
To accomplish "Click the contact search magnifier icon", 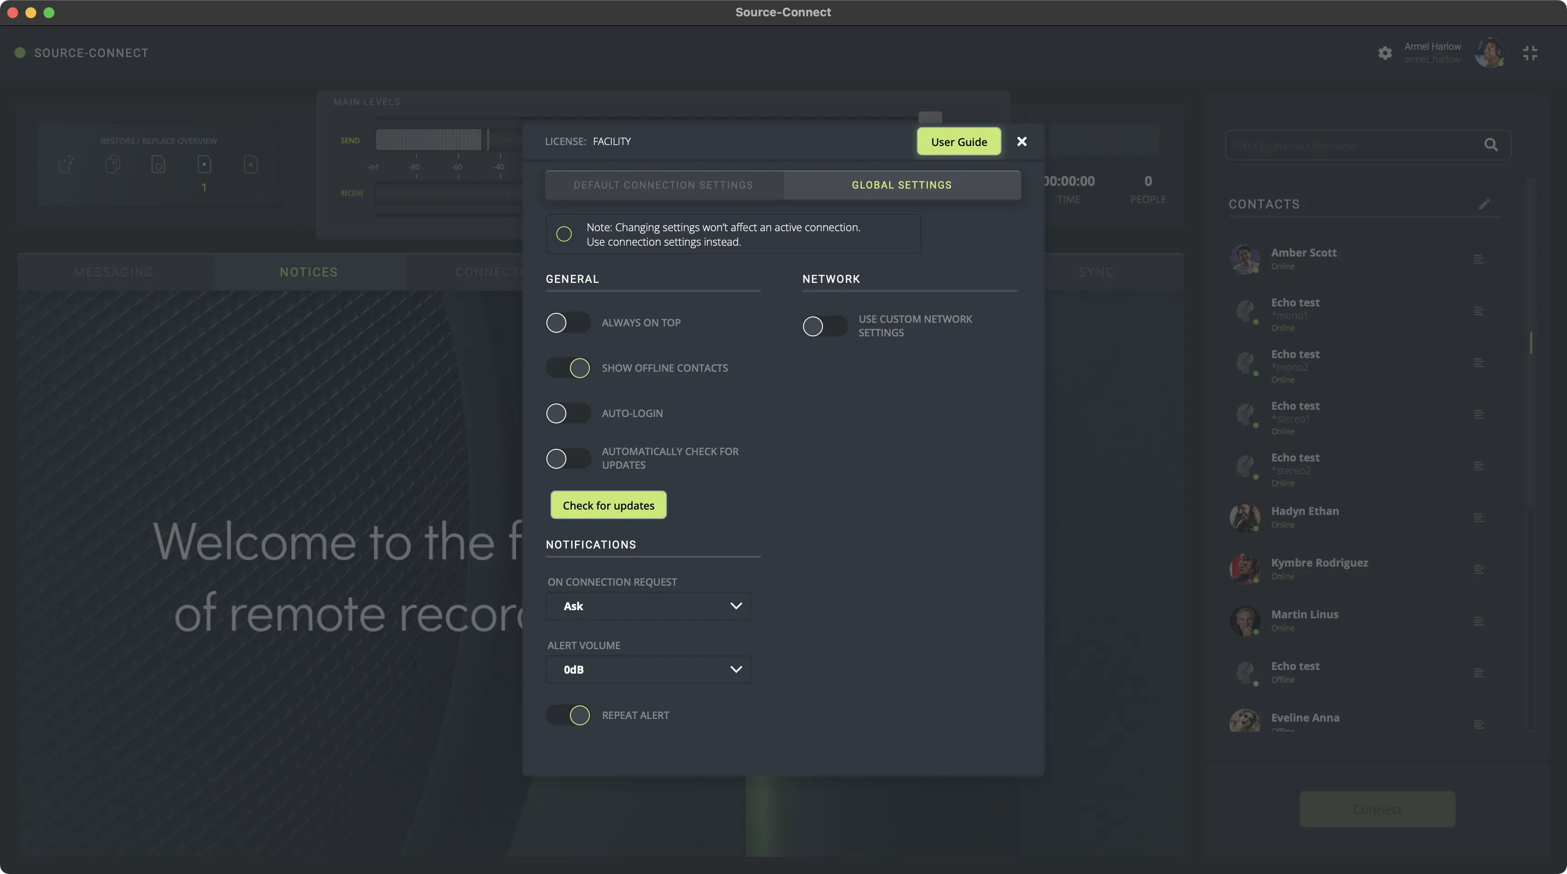I will click(1491, 145).
